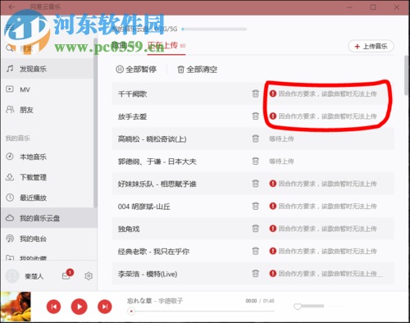Remove 郭德纲、于谦 - 日本大夫 from uploads
The width and height of the screenshot is (410, 323).
point(255,161)
